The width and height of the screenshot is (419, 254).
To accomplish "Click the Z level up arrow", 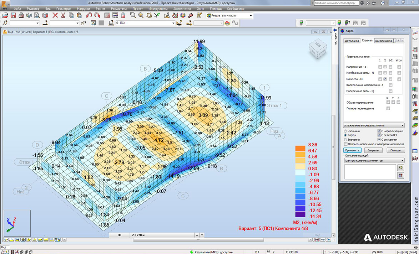I will 197,235.
